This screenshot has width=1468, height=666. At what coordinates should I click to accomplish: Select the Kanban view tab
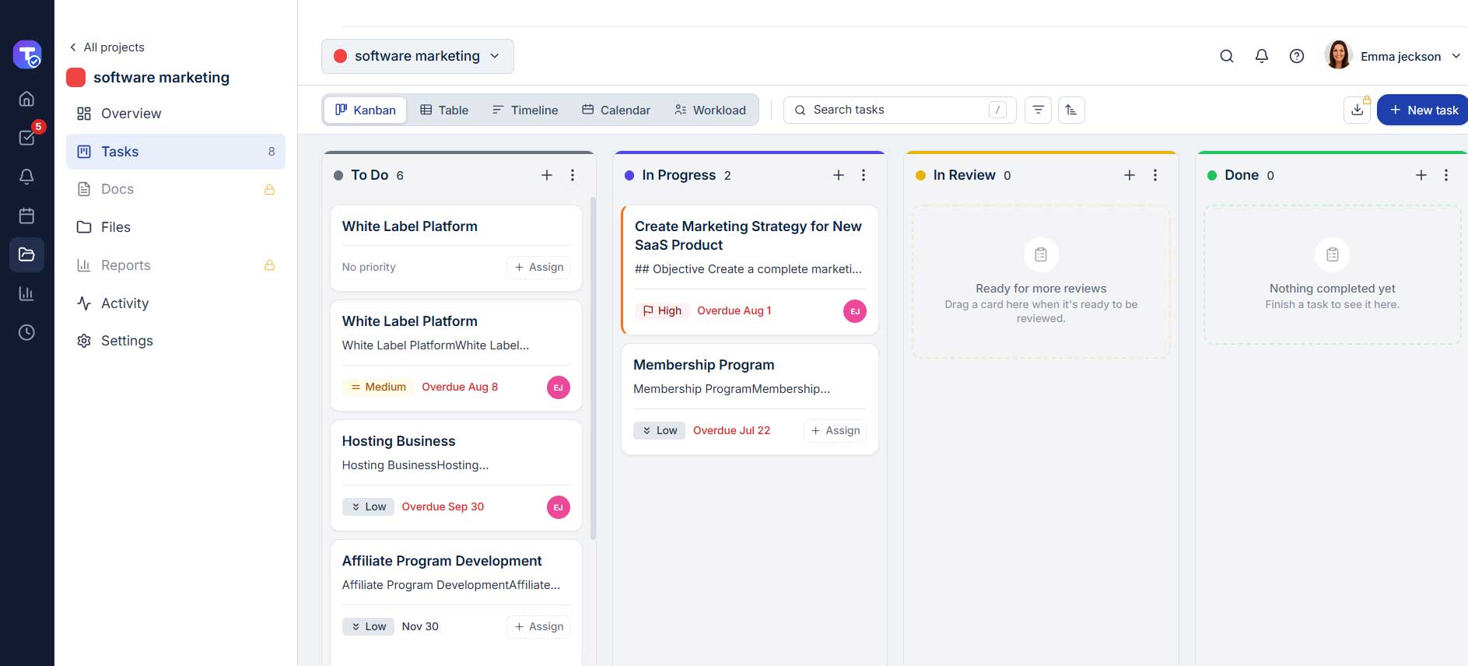pyautogui.click(x=366, y=110)
